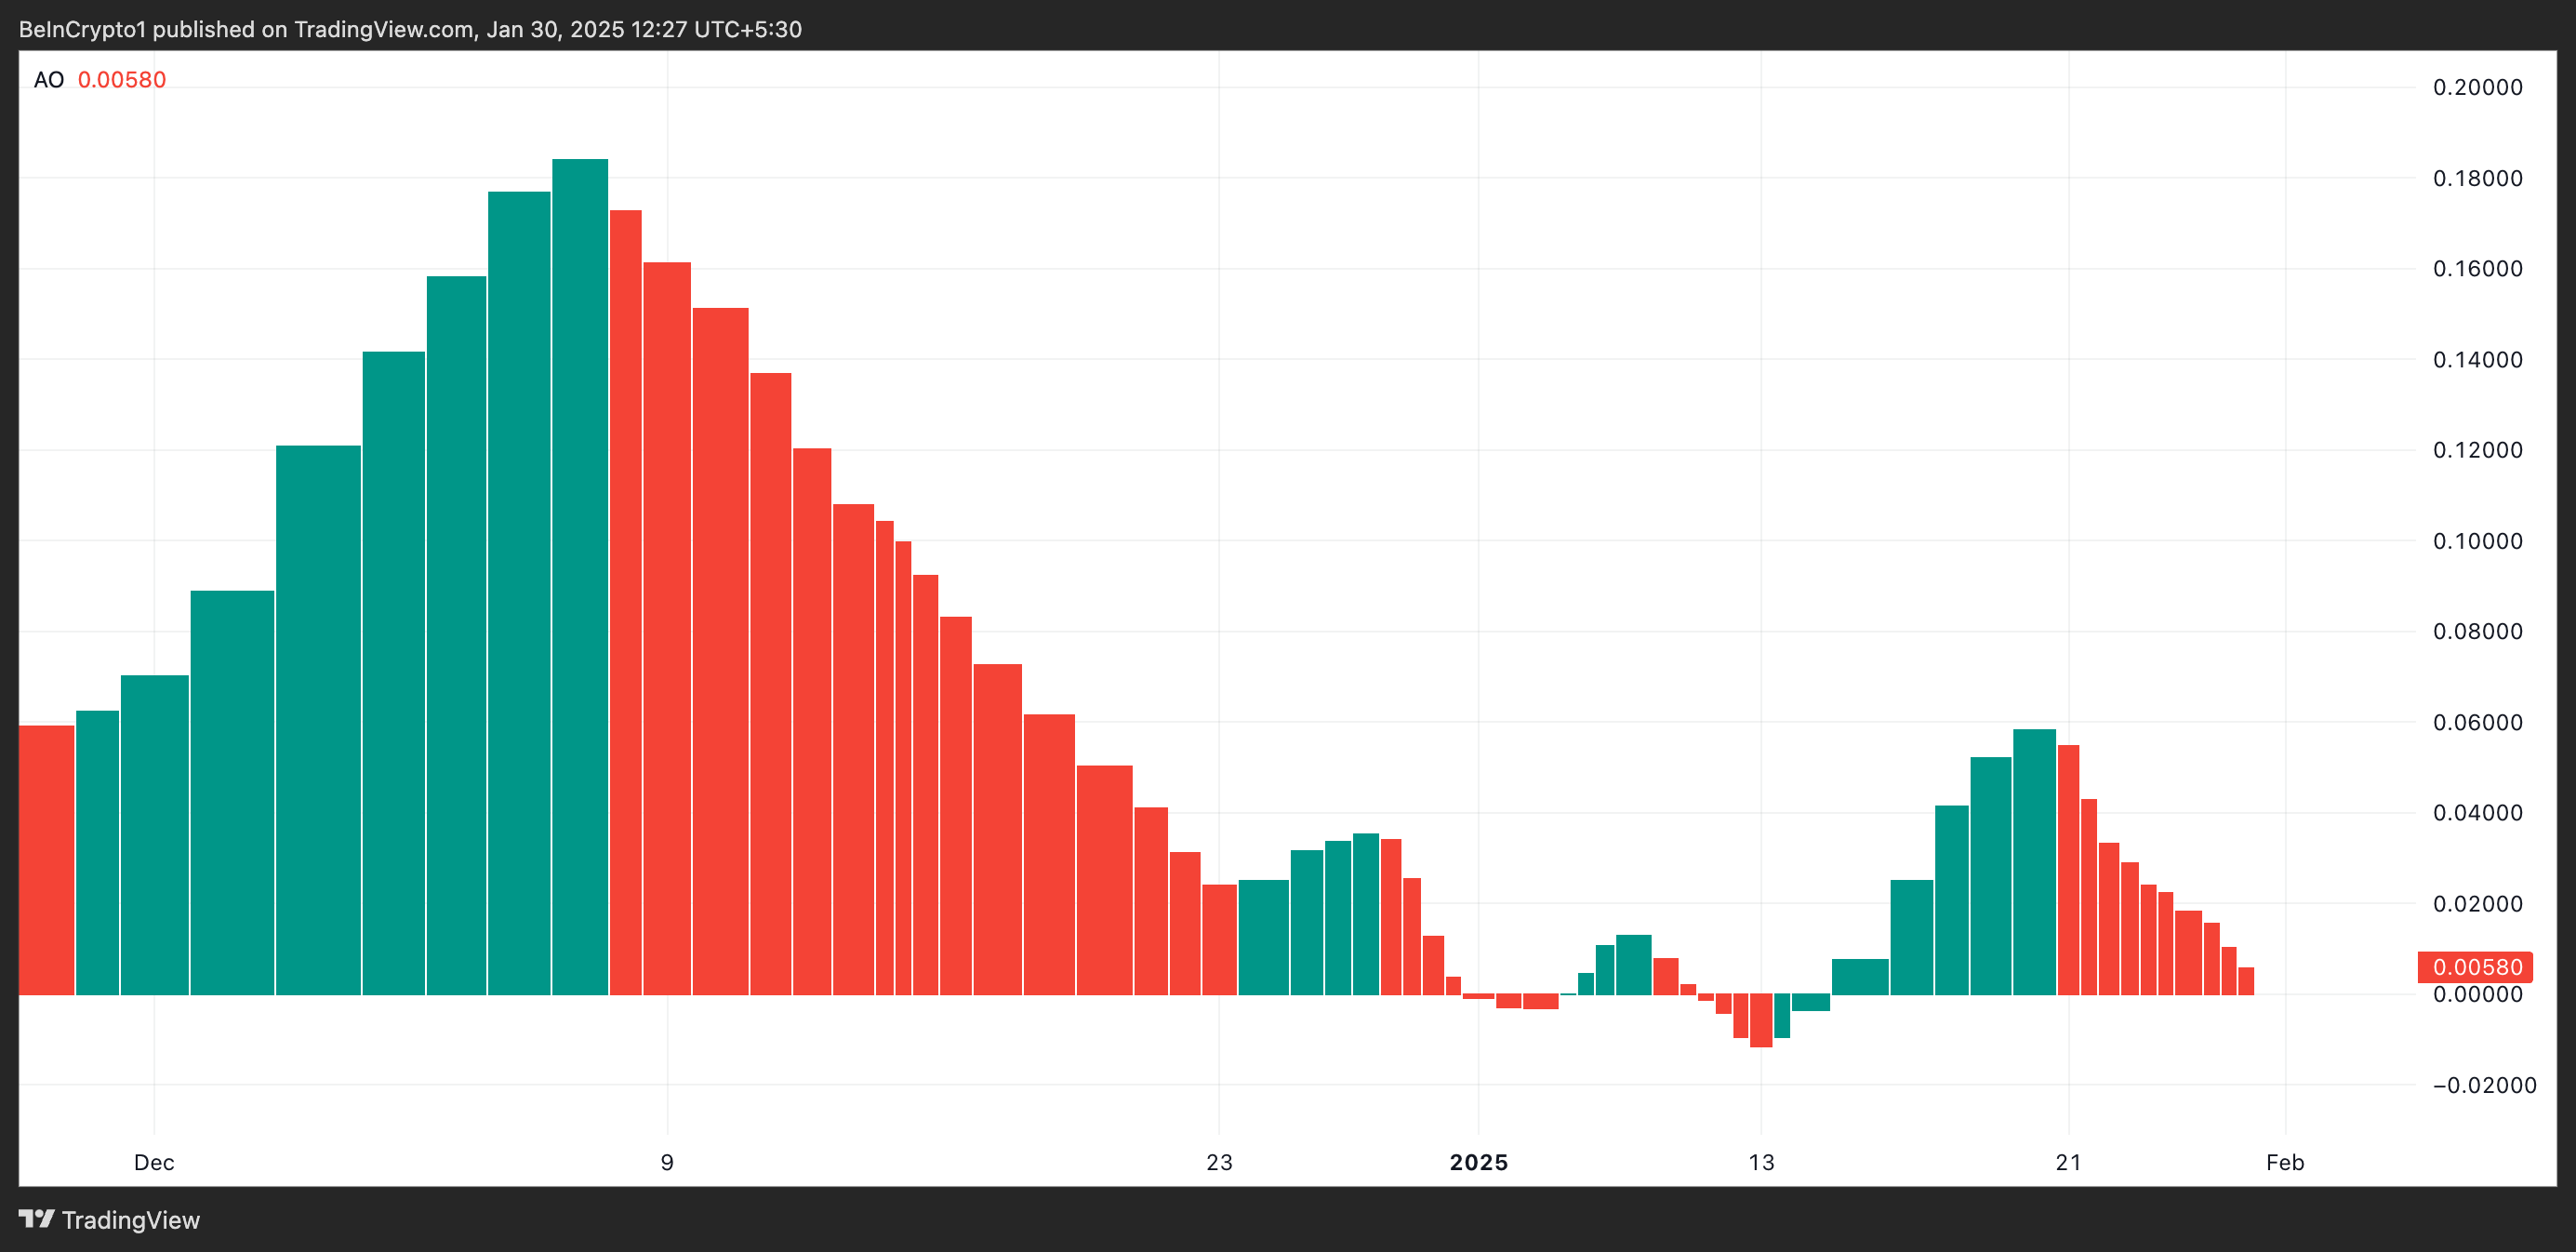The height and width of the screenshot is (1252, 2576).
Task: Click the TradingView logo icon
Action: coord(36,1219)
